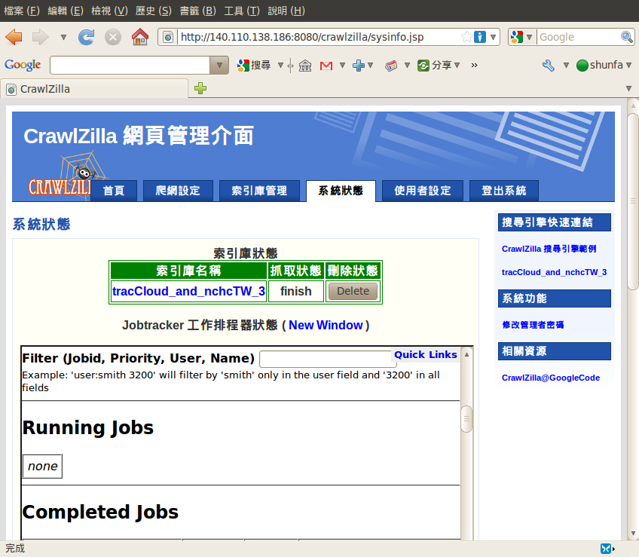Focus the URL address field
This screenshot has height=557, width=639.
coord(320,37)
